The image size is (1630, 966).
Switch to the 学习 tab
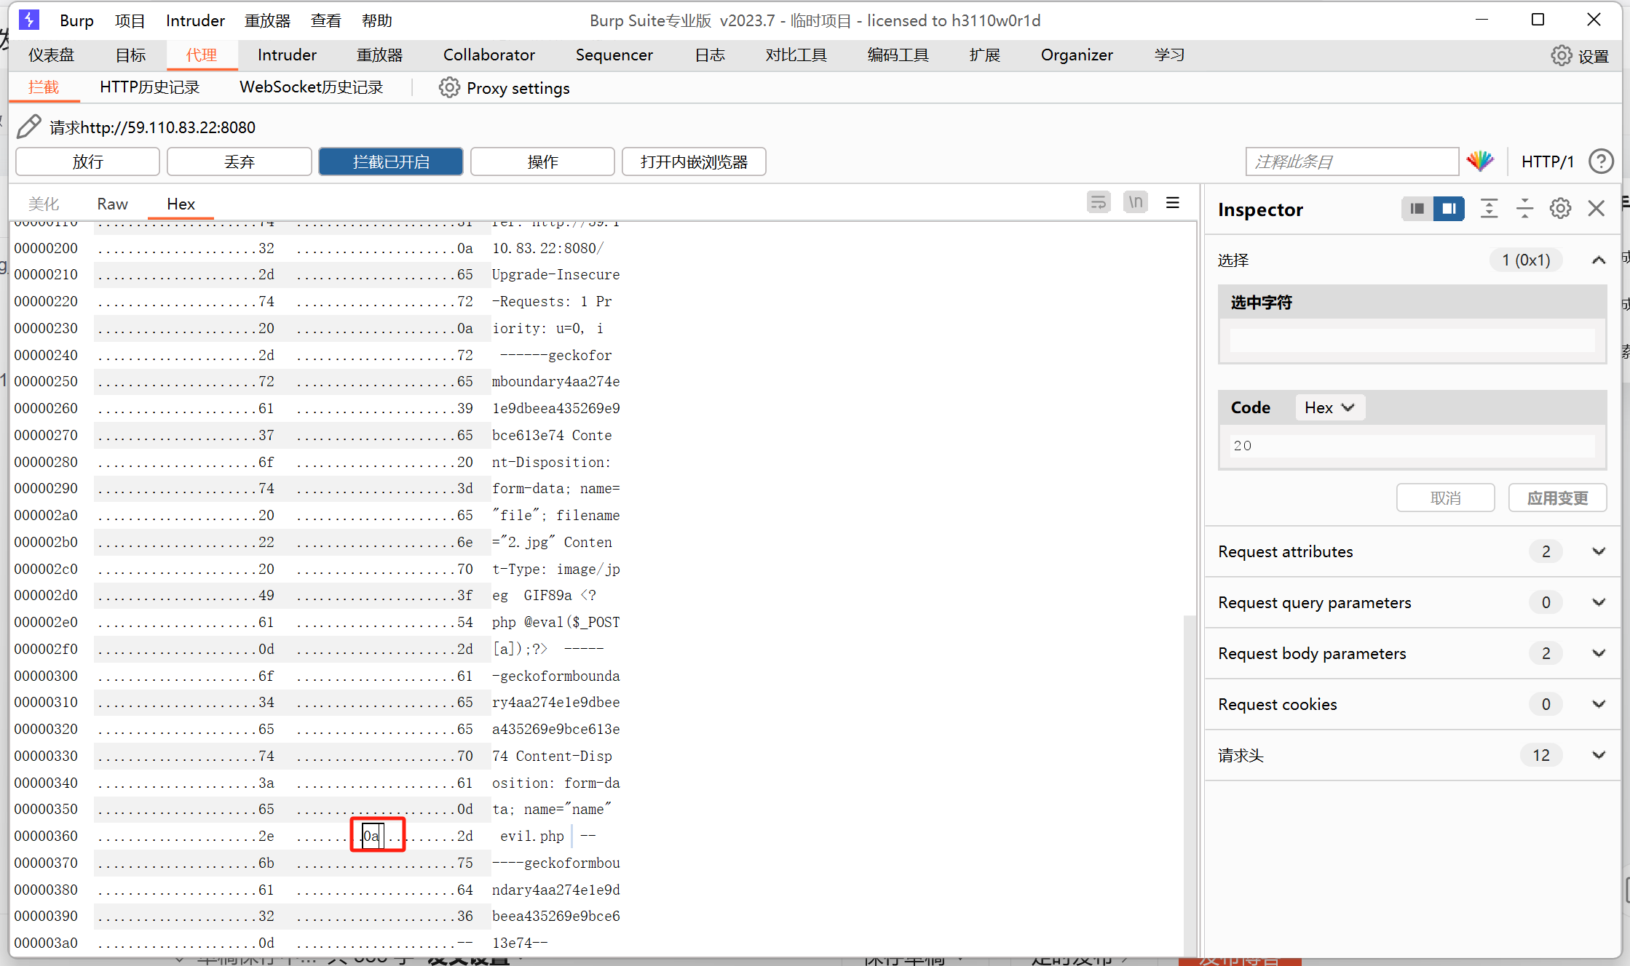(1169, 55)
